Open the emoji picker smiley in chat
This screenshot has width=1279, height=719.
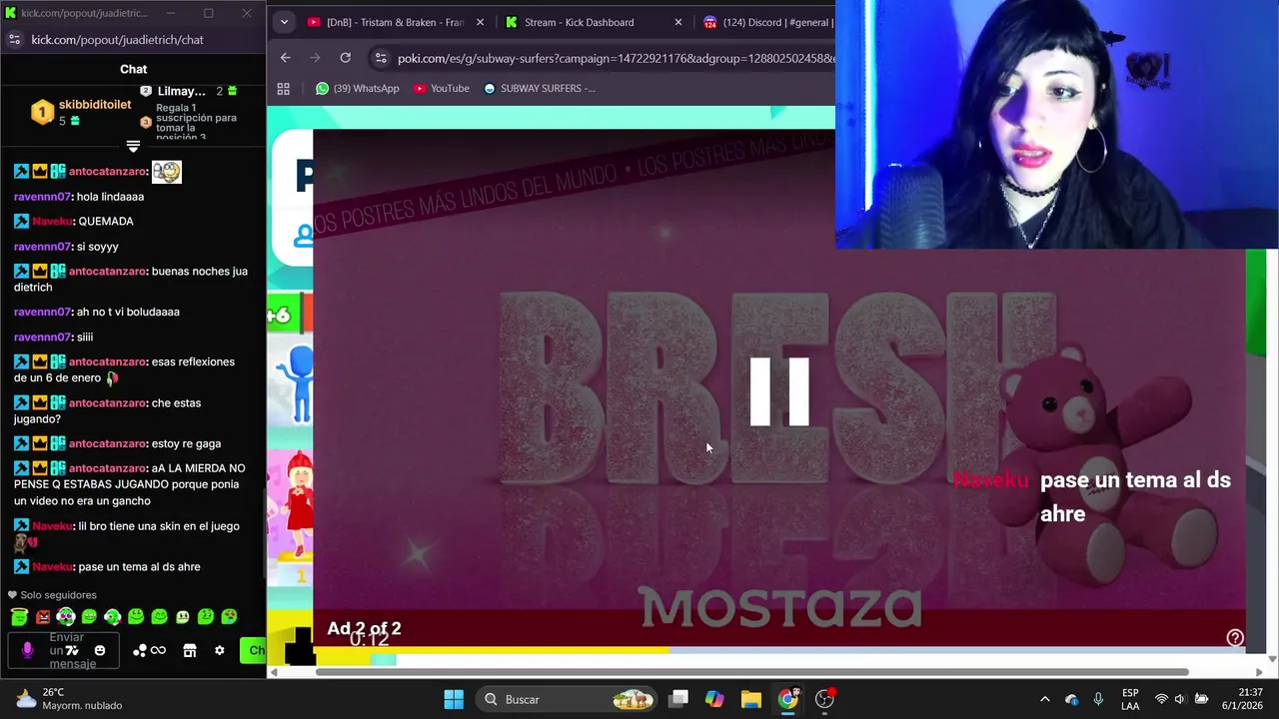click(x=99, y=650)
